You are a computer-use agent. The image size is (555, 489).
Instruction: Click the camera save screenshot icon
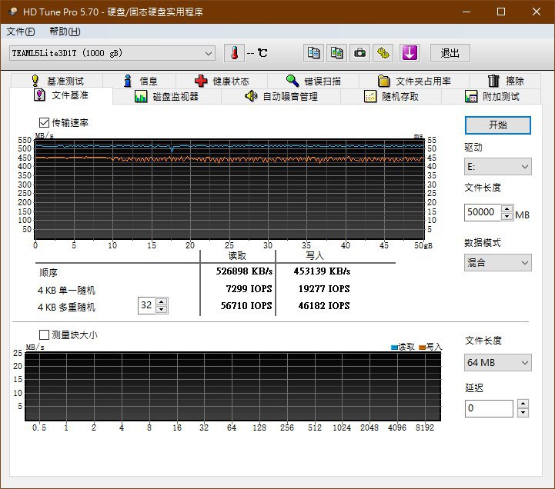pyautogui.click(x=360, y=53)
